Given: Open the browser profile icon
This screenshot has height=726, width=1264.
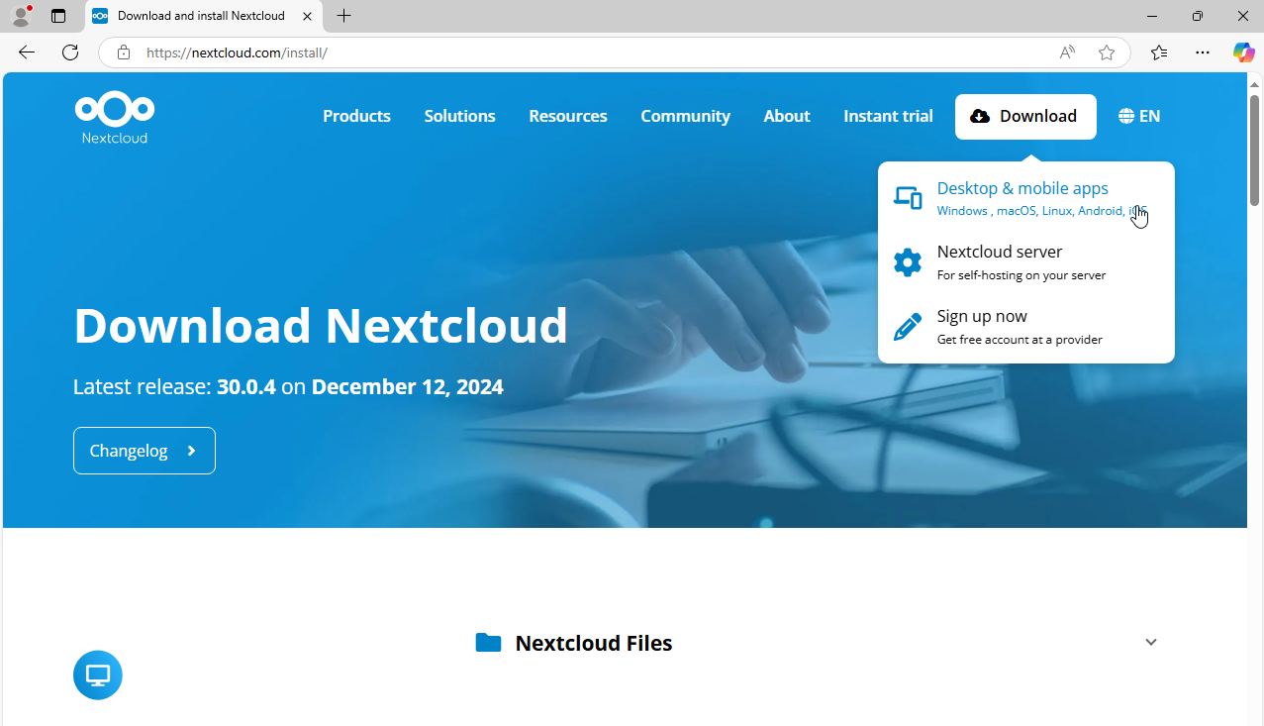Looking at the screenshot, I should coord(21,16).
